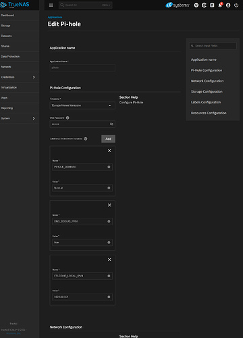Screen dimensions: 243x338
Task: Remove the PIHOLE_DOMAIN environment variable entry
Action: click(x=109, y=151)
